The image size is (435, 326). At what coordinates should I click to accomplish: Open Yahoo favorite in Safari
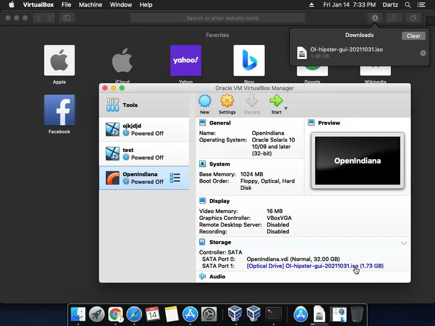pos(186,60)
